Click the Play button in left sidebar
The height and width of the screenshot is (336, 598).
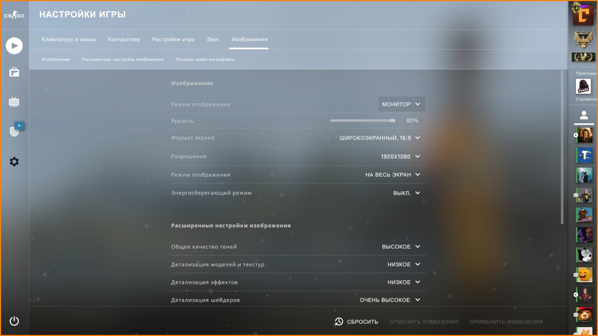pos(14,46)
